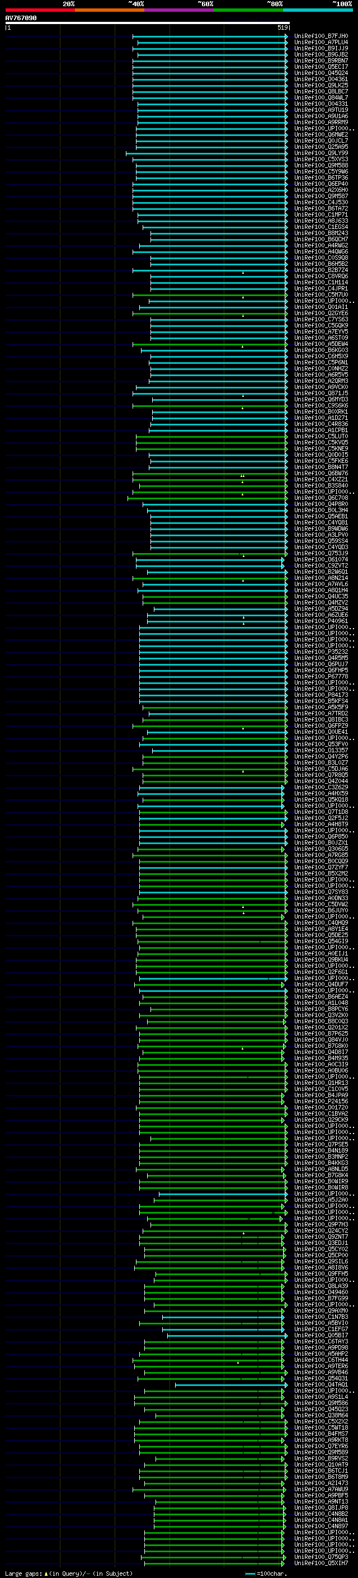Select the UniRef100_C5WT18 label
The width and height of the screenshot is (358, 1578).
pyautogui.click(x=321, y=1427)
